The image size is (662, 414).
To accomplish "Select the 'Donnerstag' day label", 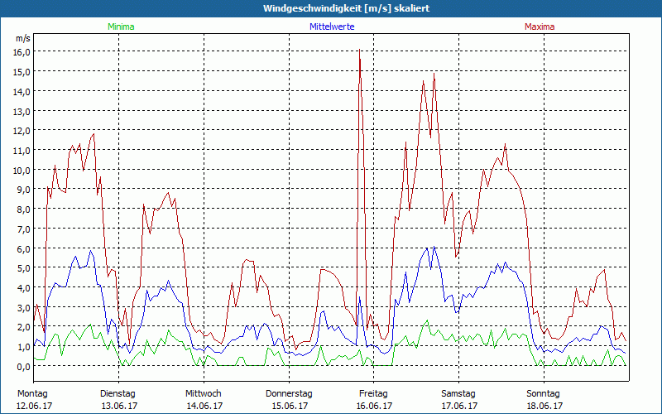I will pyautogui.click(x=289, y=393).
